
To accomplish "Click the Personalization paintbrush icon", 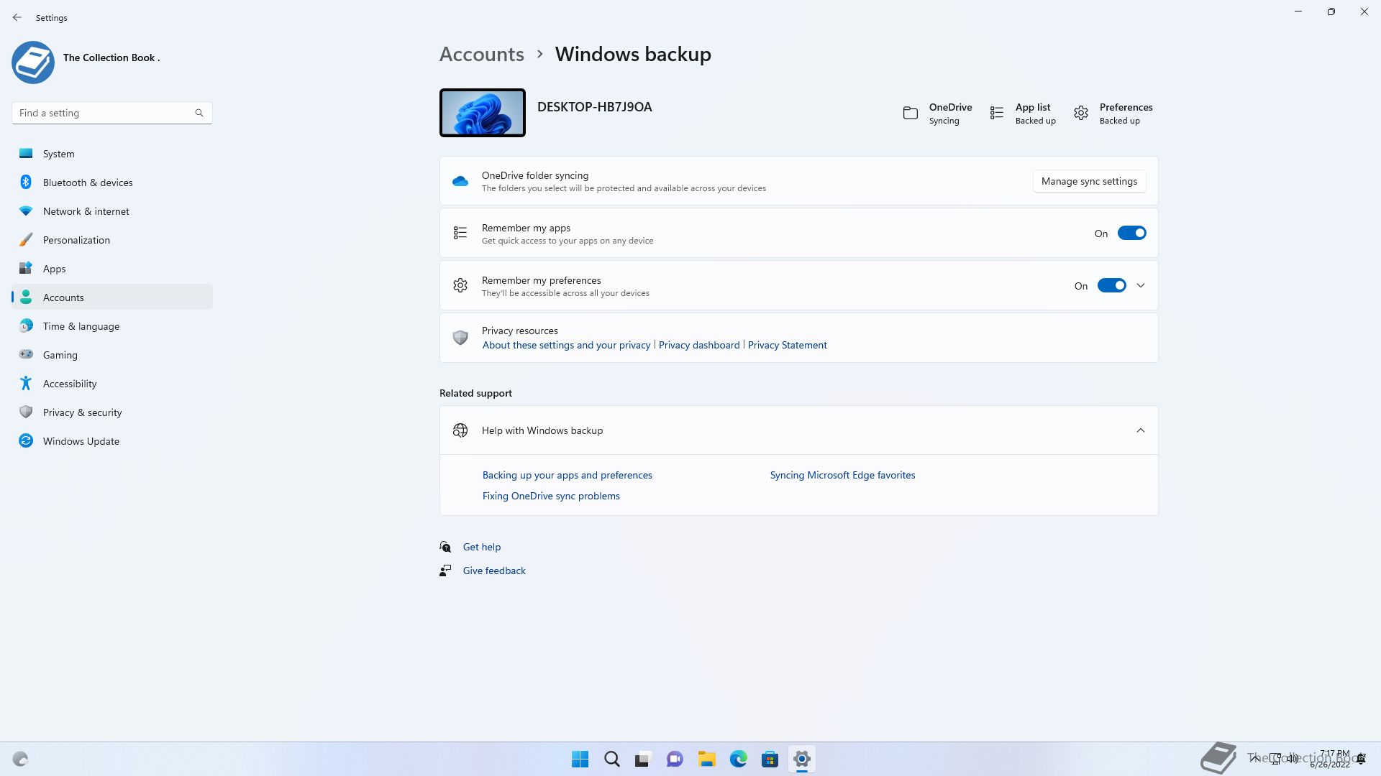I will 26,239.
